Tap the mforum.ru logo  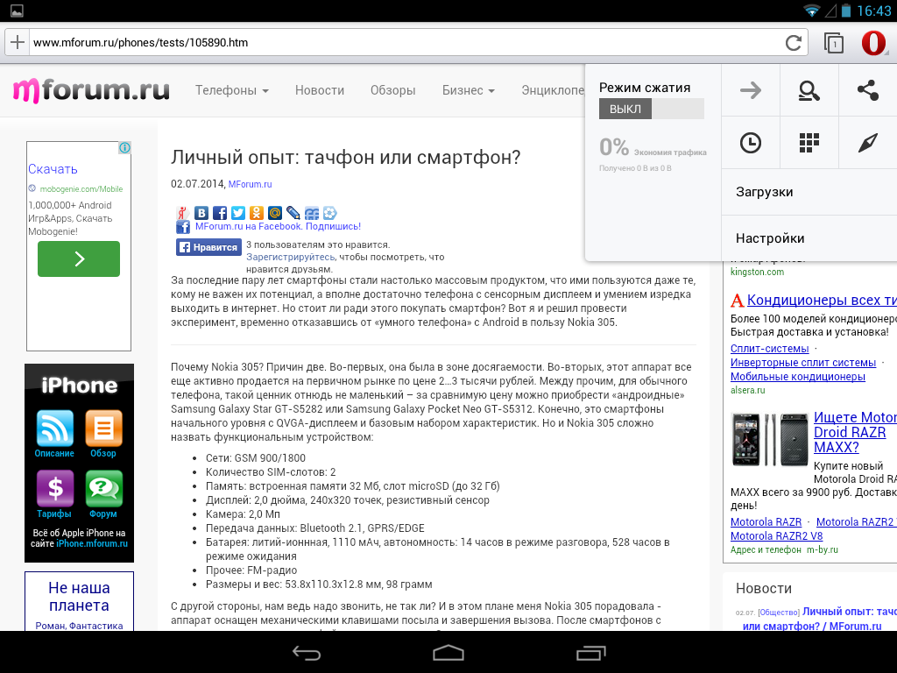(91, 90)
